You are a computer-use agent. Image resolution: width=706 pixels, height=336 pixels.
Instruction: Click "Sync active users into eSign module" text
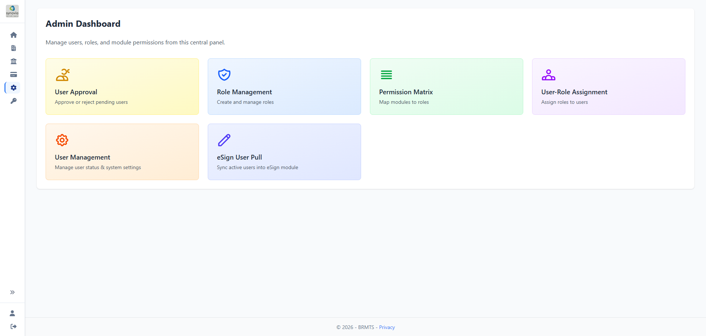(257, 168)
